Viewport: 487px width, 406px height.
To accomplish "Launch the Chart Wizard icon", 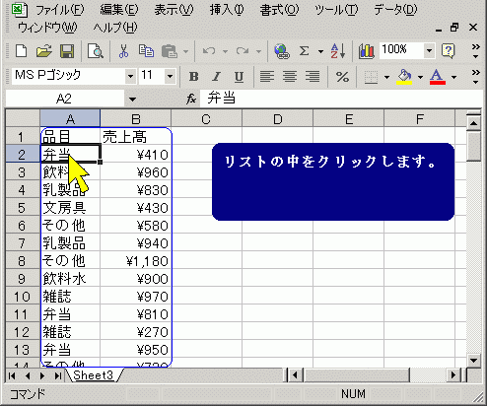I will (x=366, y=51).
